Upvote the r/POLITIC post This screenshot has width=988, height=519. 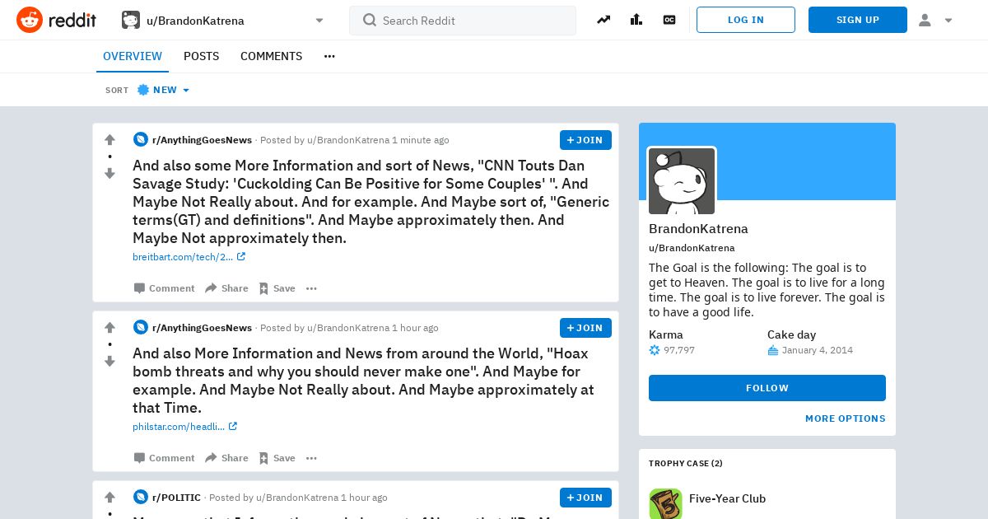coord(110,498)
